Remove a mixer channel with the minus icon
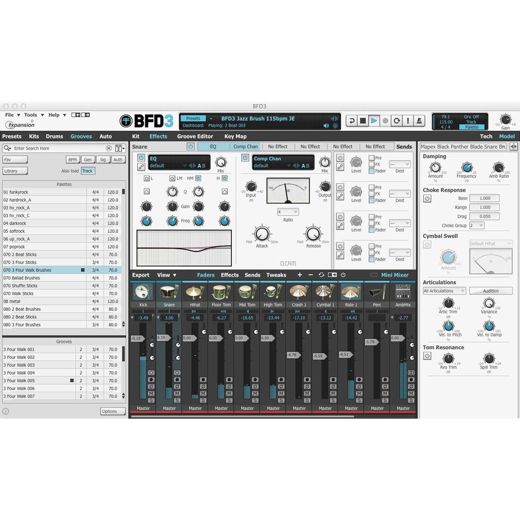The height and width of the screenshot is (520, 520). click(310, 275)
